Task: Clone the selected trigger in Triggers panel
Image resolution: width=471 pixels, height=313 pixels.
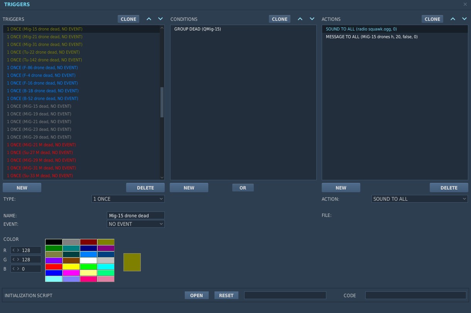Action: coord(128,19)
